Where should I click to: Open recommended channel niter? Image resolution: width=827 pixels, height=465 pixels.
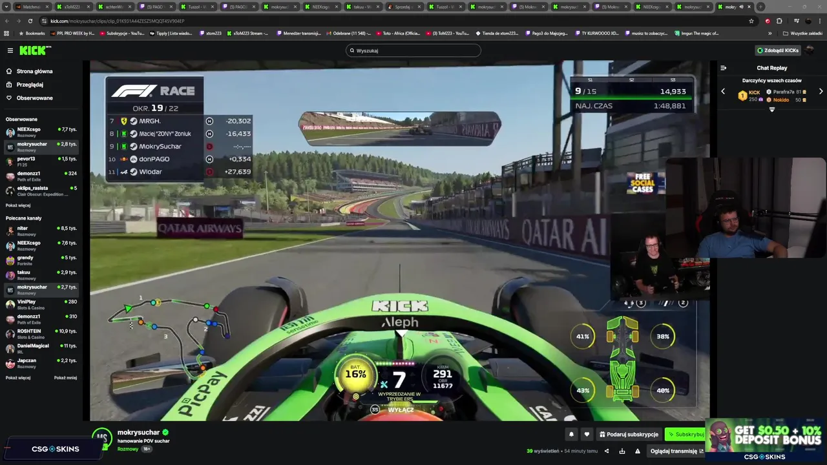tap(41, 231)
